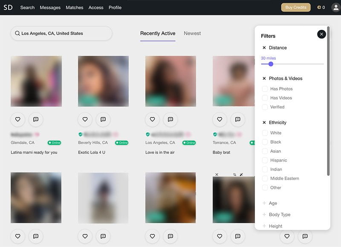Enable the Has Photos filter

pyautogui.click(x=265, y=89)
